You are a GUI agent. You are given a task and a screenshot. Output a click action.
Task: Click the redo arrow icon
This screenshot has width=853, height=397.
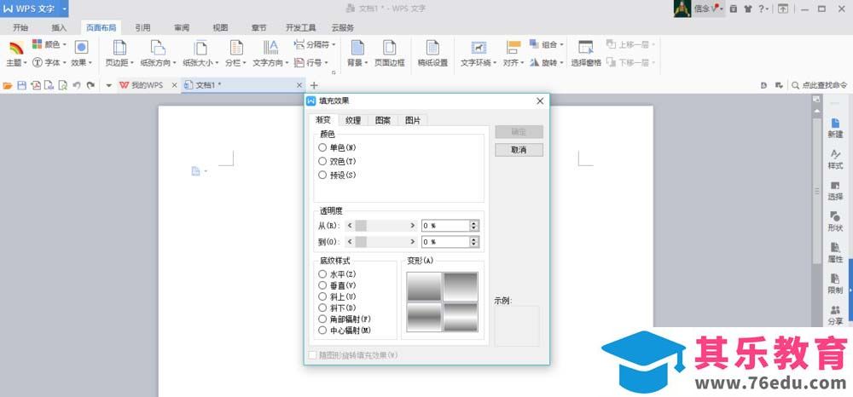(x=91, y=85)
